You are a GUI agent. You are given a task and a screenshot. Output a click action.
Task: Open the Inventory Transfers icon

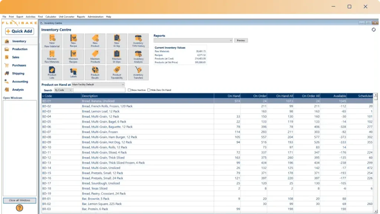pos(138,72)
